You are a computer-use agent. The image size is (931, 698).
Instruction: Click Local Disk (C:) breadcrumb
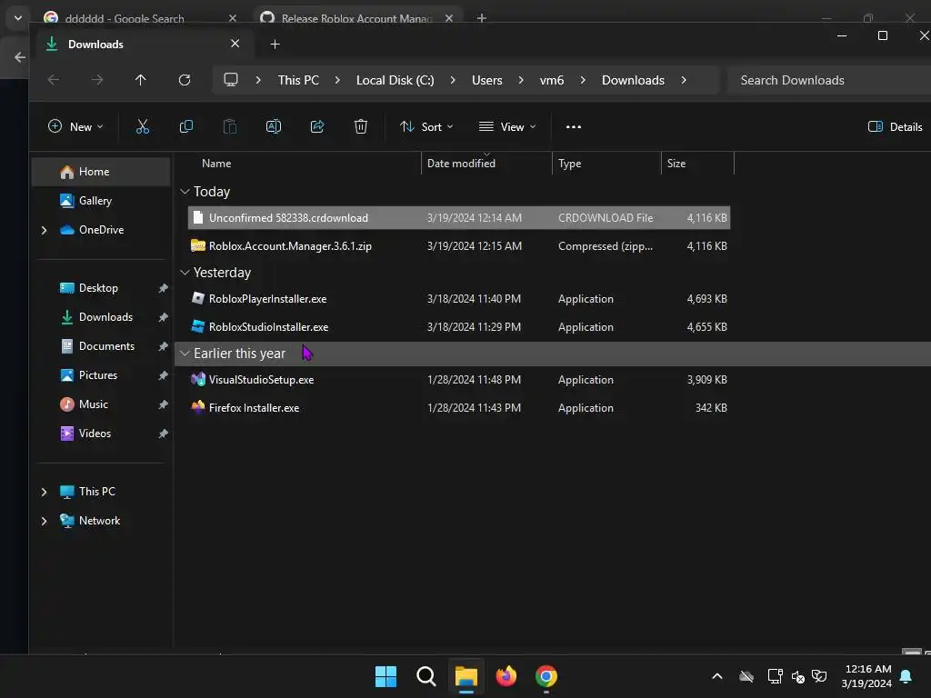click(395, 80)
